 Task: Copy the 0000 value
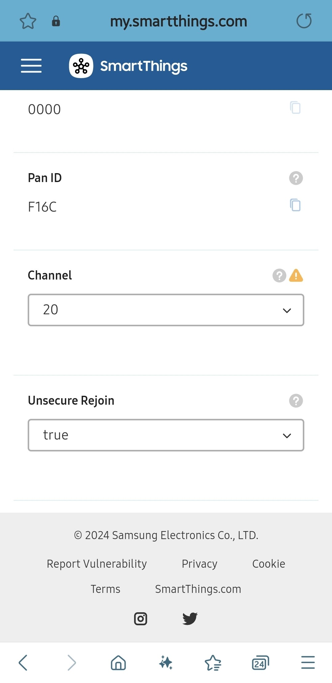pyautogui.click(x=295, y=108)
